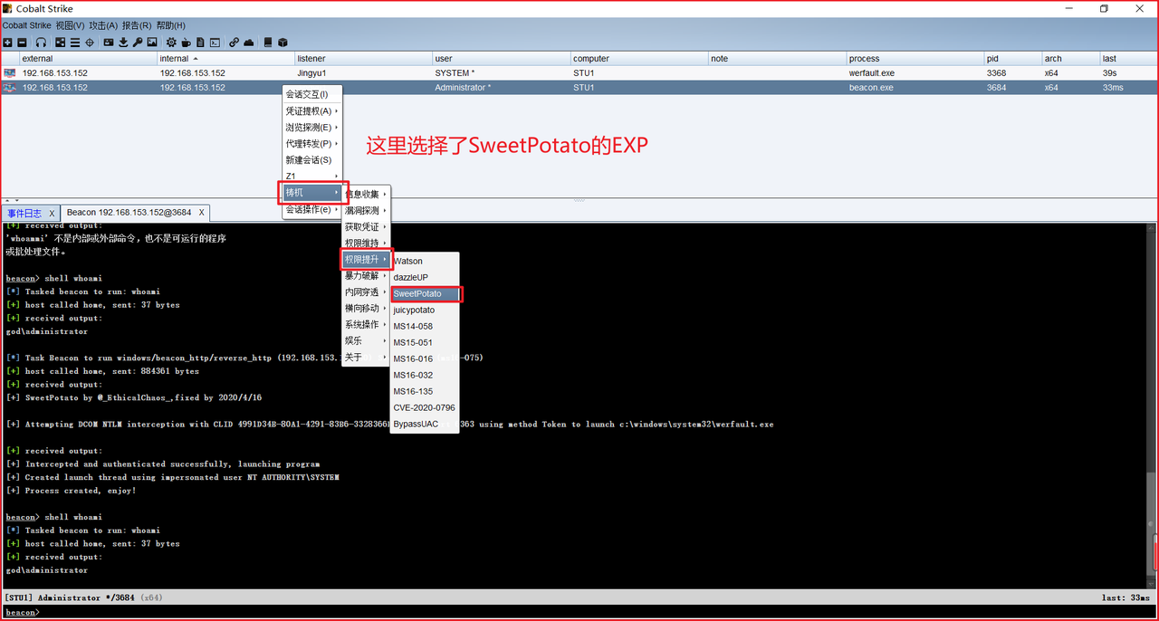Expand the 信息收集 submenu
The height and width of the screenshot is (621, 1159).
[366, 194]
